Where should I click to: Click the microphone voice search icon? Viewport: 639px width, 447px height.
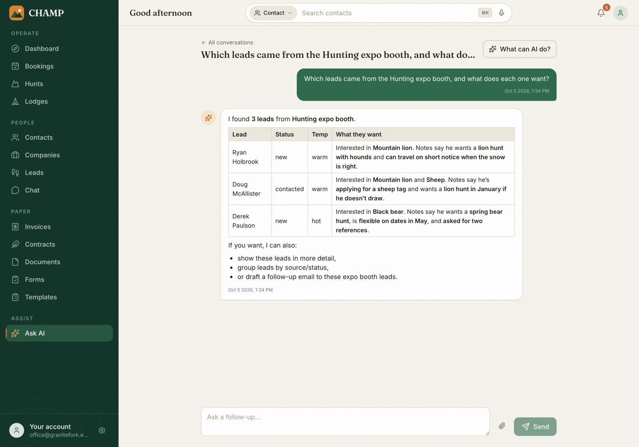coord(502,13)
